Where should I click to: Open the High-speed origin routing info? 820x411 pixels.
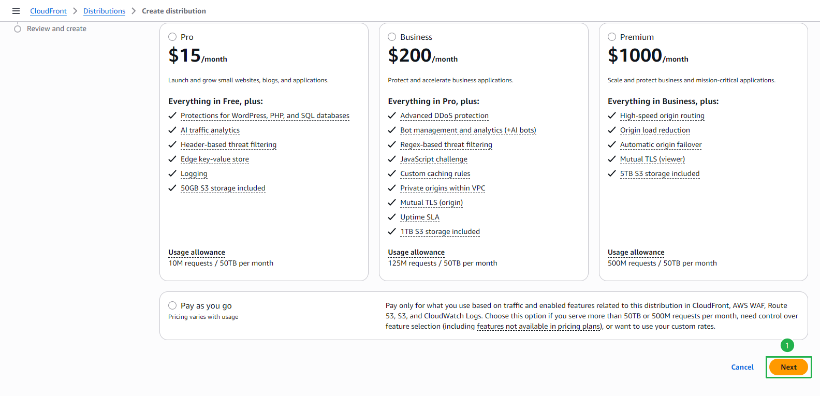tap(662, 115)
